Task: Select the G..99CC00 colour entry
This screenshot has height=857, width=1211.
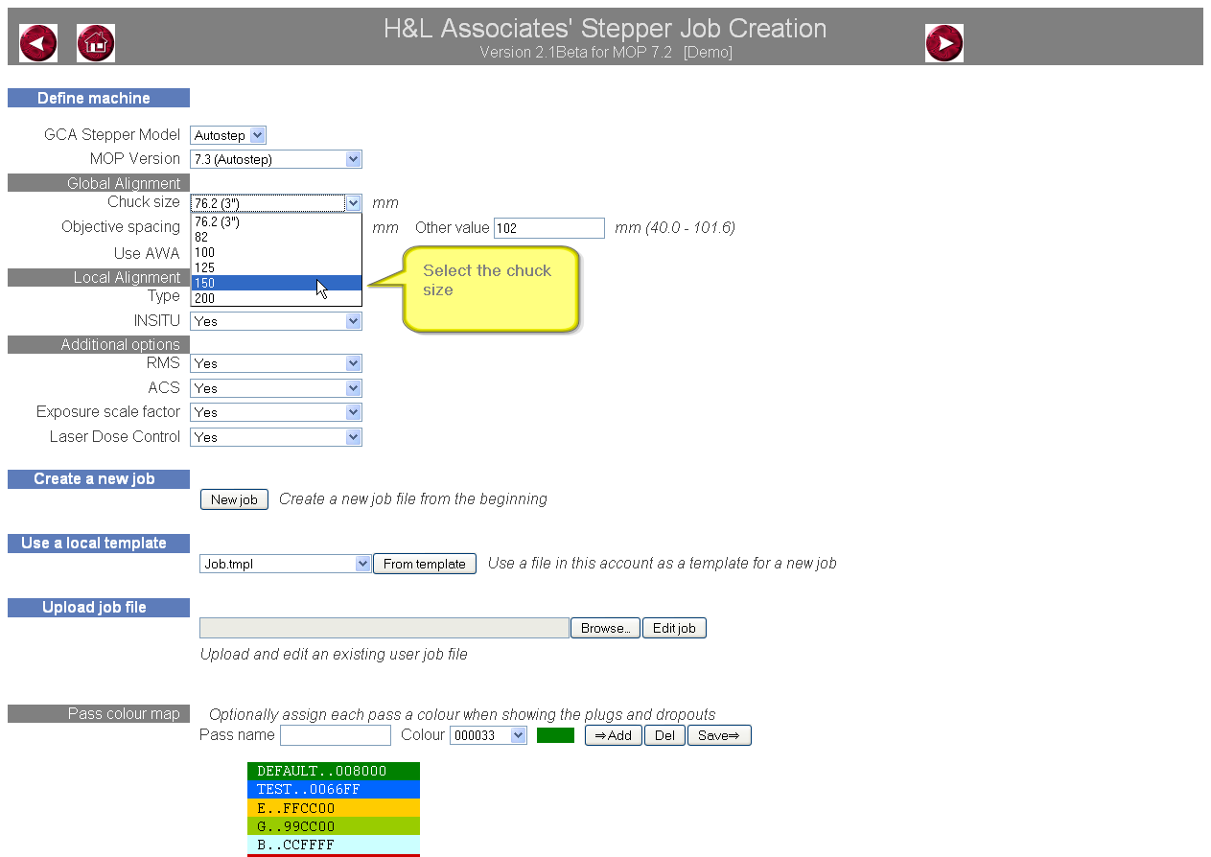Action: click(334, 826)
